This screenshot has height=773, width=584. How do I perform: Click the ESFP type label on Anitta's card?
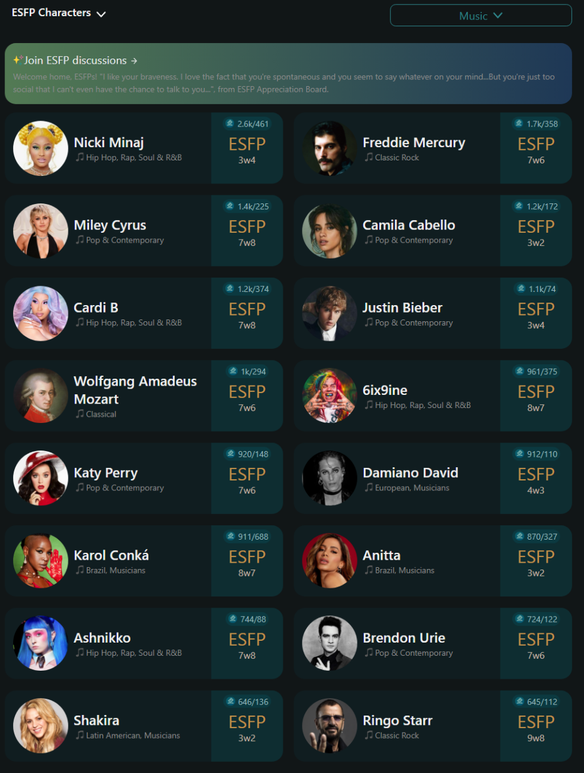point(536,557)
